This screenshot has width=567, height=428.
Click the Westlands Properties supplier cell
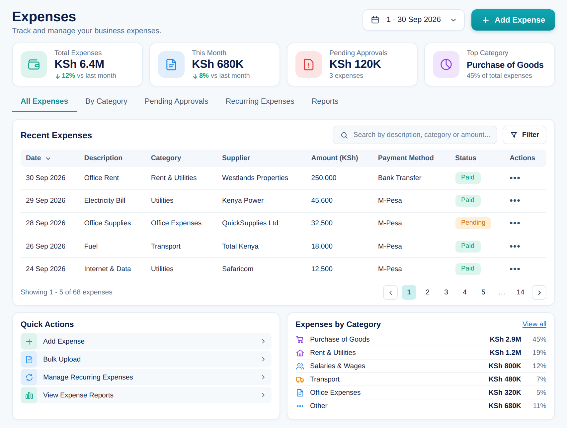click(255, 178)
